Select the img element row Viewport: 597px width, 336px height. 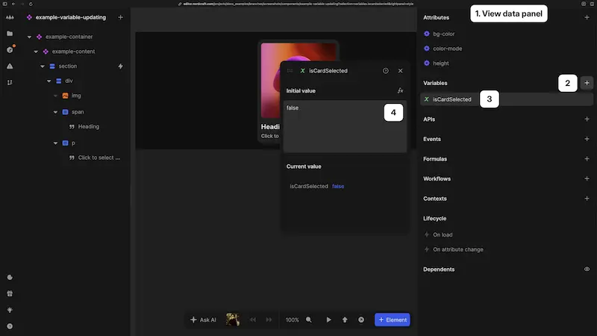76,96
